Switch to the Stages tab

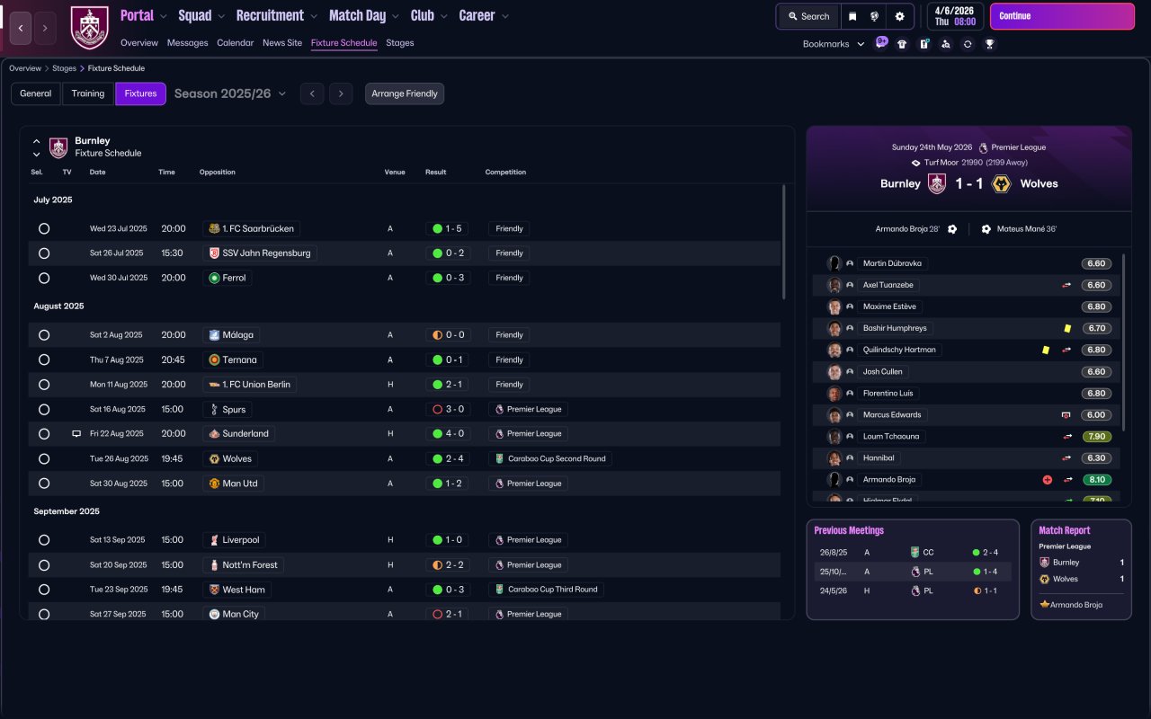click(x=400, y=42)
